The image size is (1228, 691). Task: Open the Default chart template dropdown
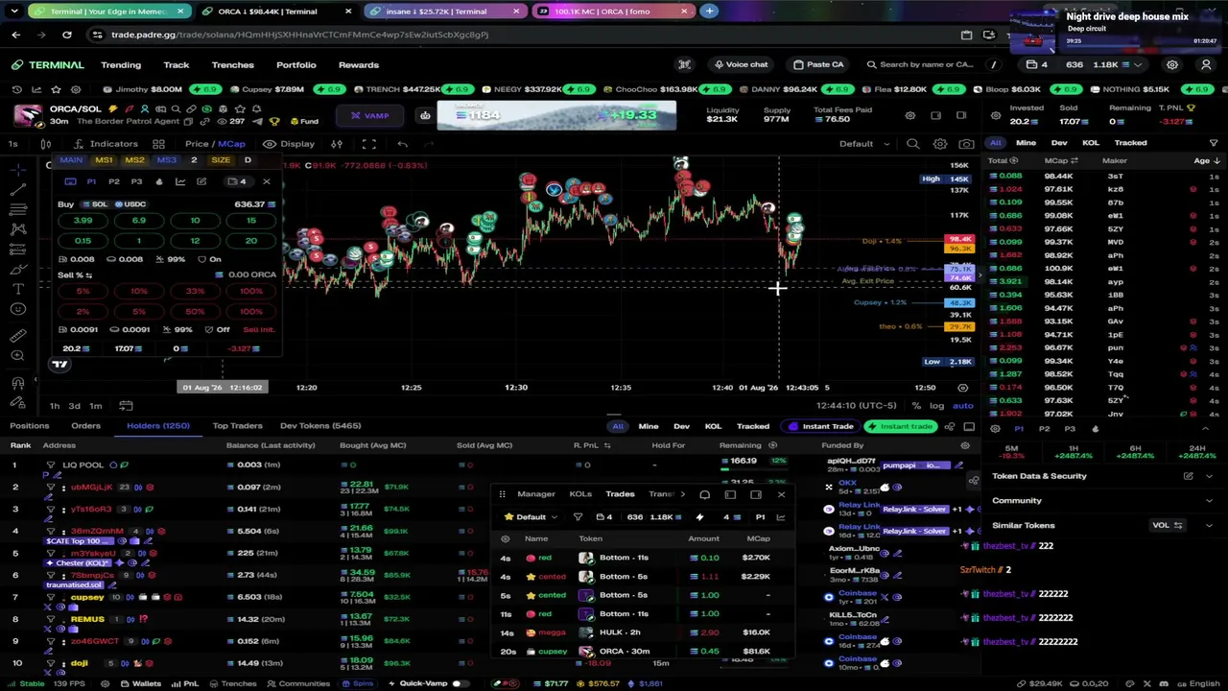tap(863, 144)
